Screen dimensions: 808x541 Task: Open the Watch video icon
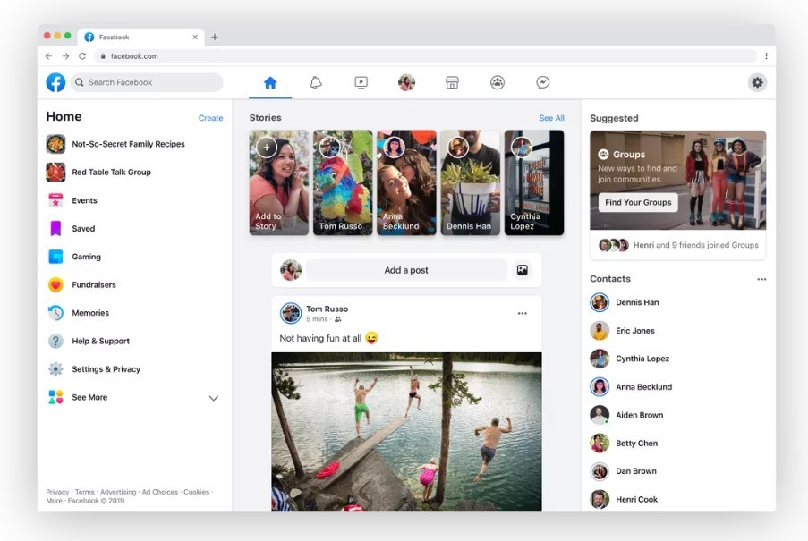tap(361, 82)
